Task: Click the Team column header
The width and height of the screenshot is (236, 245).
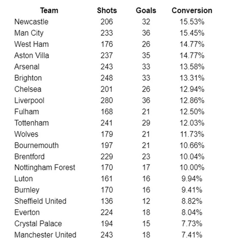Action: [x=49, y=11]
